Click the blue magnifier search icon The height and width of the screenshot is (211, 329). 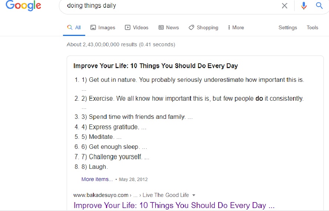coord(319,6)
